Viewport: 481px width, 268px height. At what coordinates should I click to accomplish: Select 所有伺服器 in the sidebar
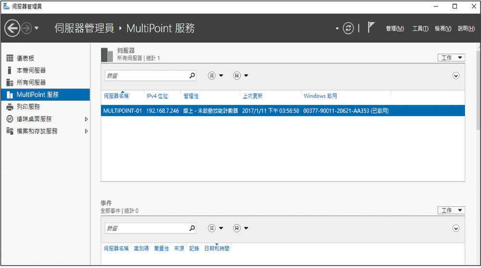point(45,83)
